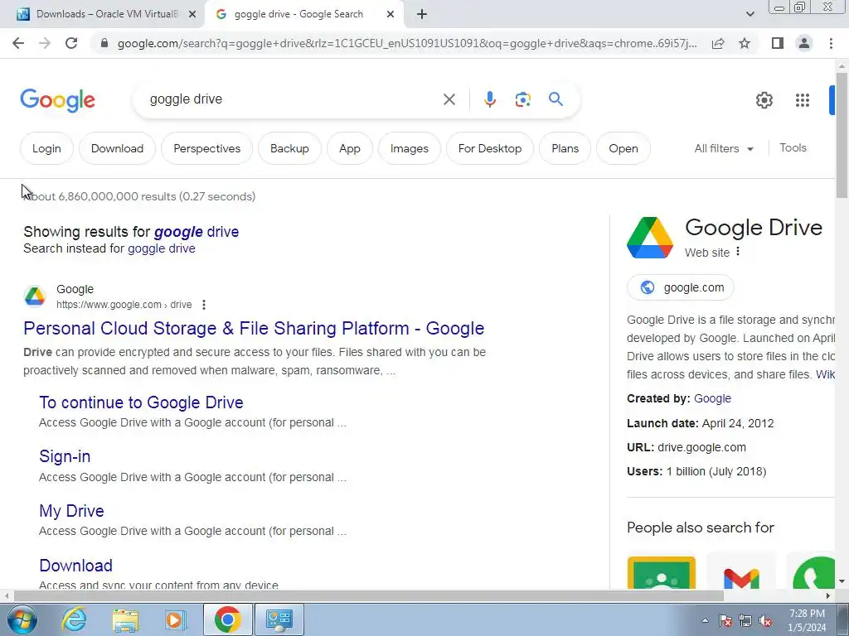This screenshot has width=849, height=636.
Task: Show hidden tray icons arrow
Action: point(705,620)
